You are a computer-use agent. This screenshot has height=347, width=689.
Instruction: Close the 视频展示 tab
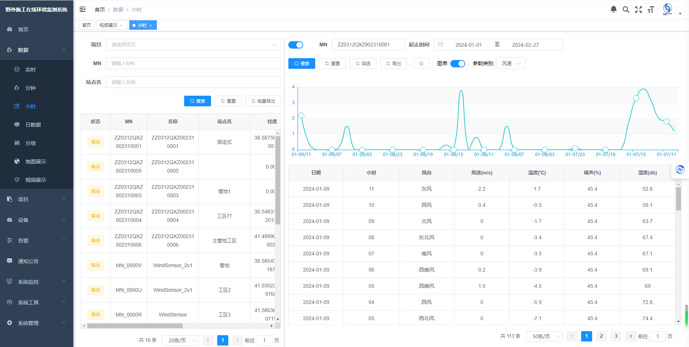pos(121,25)
